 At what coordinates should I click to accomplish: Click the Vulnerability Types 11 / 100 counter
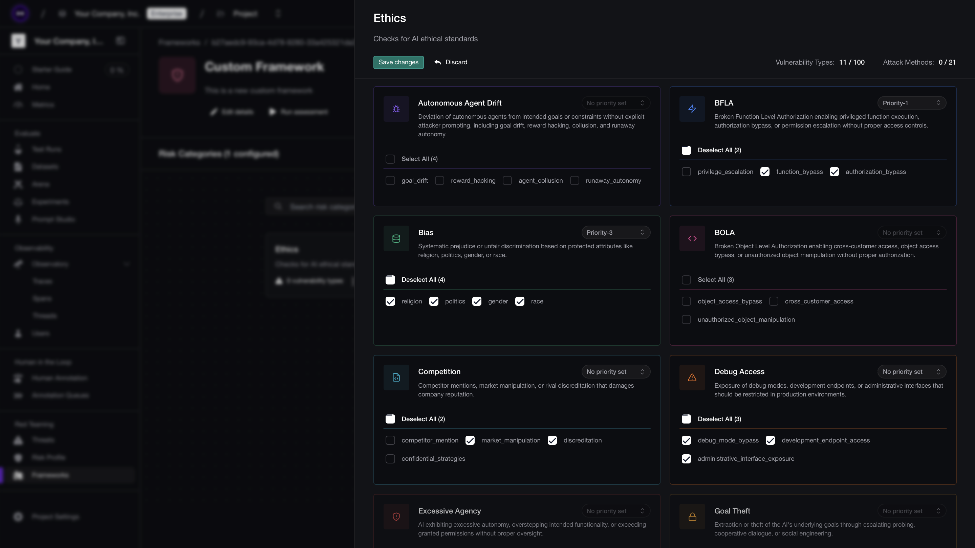[x=820, y=62]
